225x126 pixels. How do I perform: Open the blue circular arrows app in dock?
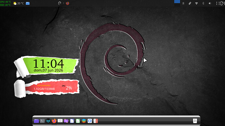click(90, 121)
